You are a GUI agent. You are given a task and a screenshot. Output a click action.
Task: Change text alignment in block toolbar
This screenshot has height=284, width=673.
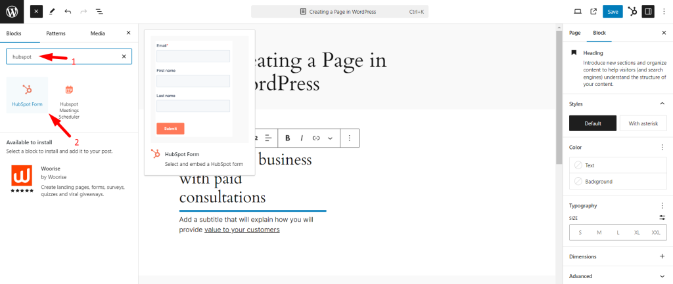(x=268, y=138)
